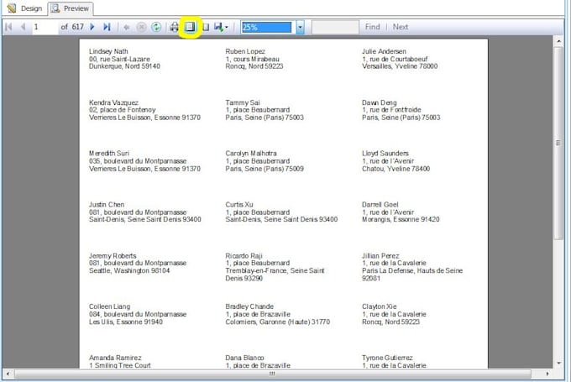Stop report rendering

(141, 27)
